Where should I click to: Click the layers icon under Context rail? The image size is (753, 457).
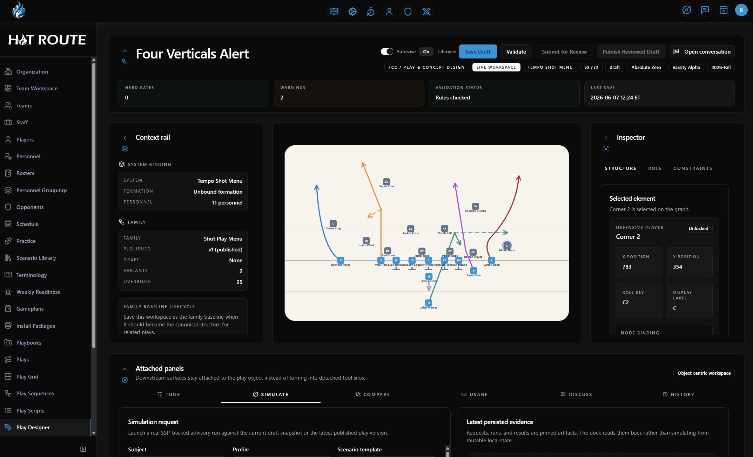125,149
